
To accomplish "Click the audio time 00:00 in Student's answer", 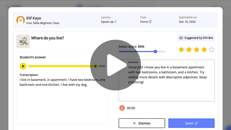I will click(102, 66).
